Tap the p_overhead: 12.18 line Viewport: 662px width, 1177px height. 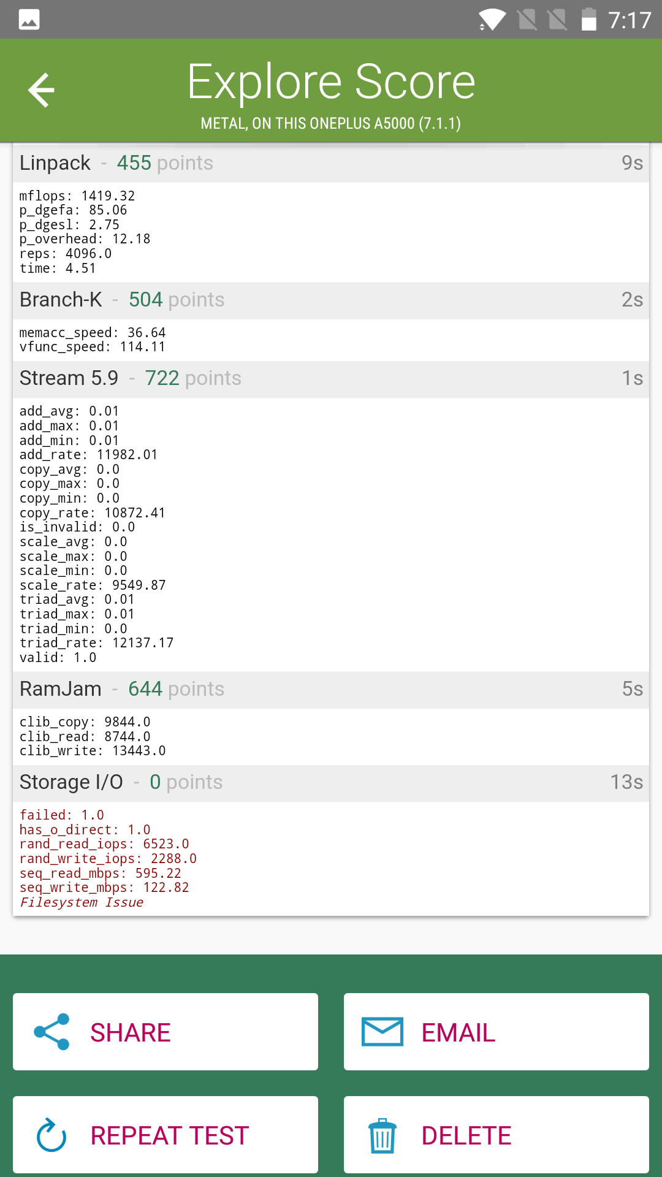click(85, 239)
